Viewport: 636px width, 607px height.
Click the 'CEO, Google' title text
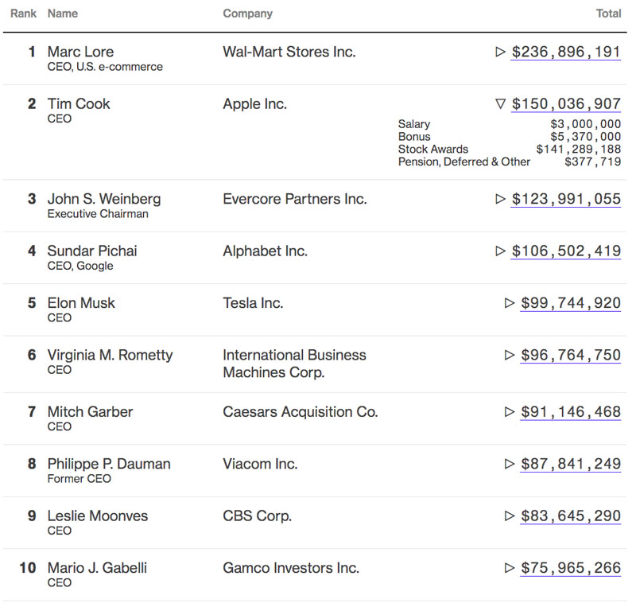[x=80, y=266]
